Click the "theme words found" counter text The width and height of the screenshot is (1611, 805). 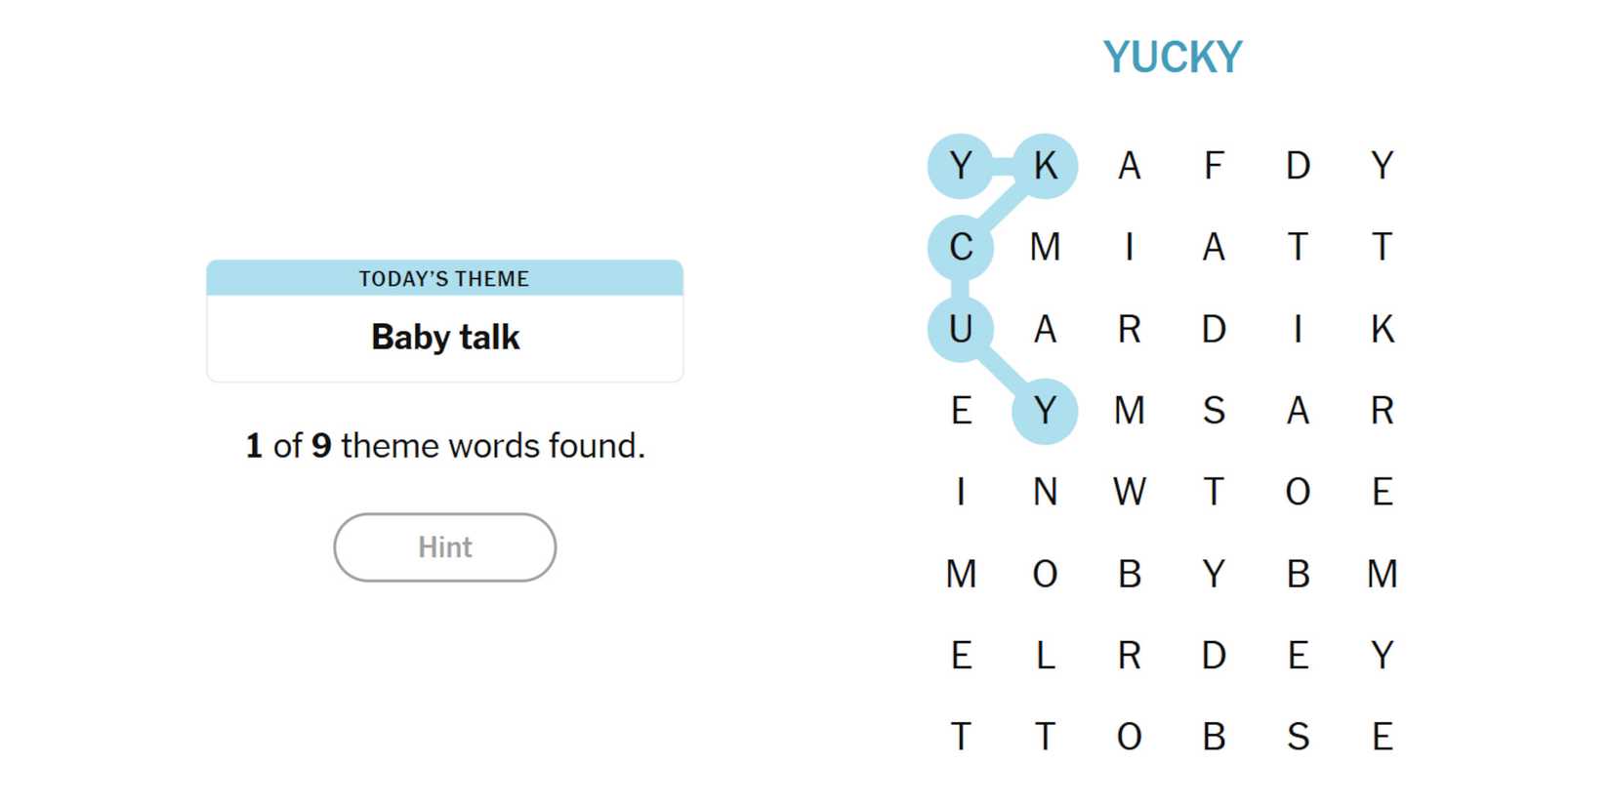point(444,446)
